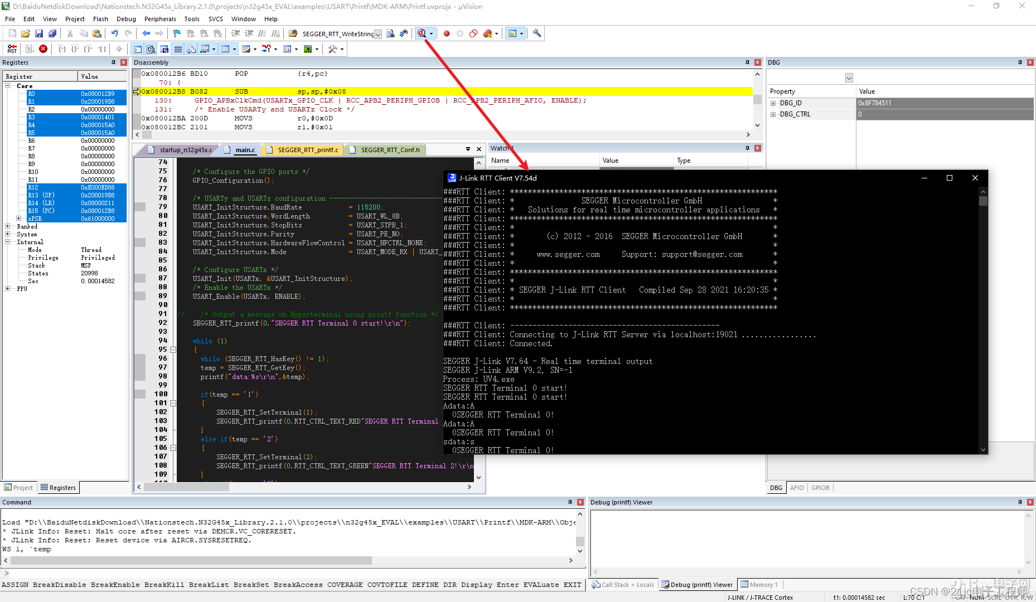This screenshot has height=602, width=1036.
Task: Open the Command Window toolbar icon
Action: tap(138, 48)
